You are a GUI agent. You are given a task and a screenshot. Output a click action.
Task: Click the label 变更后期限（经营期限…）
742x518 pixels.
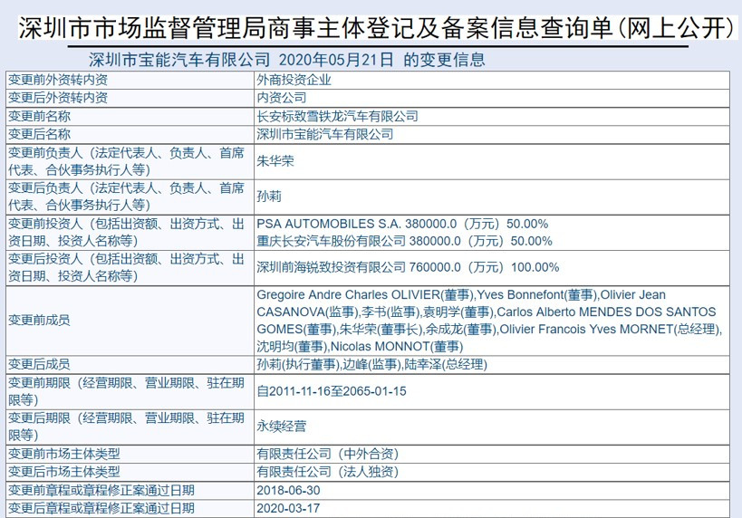click(126, 427)
